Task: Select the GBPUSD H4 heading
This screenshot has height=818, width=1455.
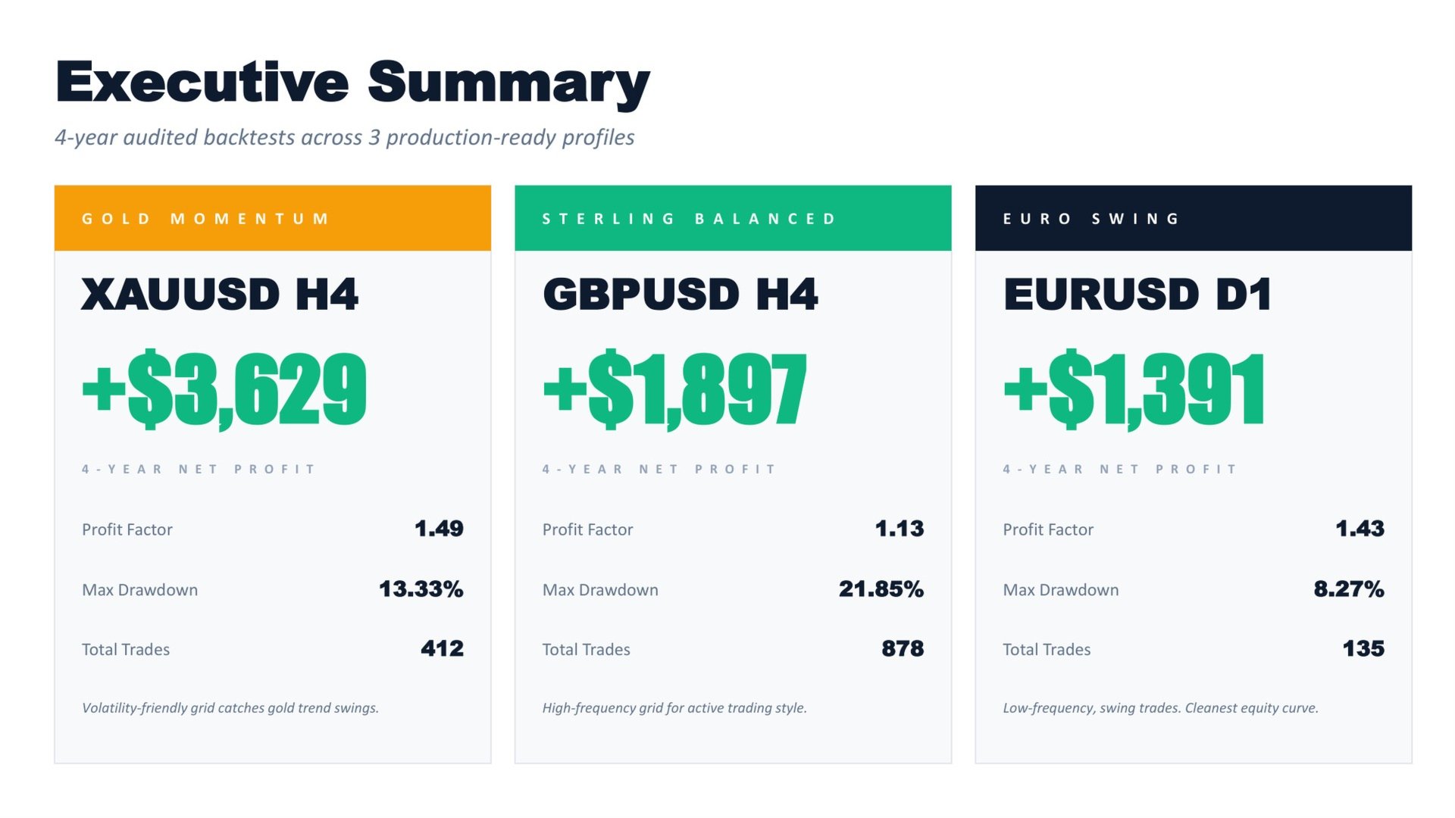Action: point(681,294)
